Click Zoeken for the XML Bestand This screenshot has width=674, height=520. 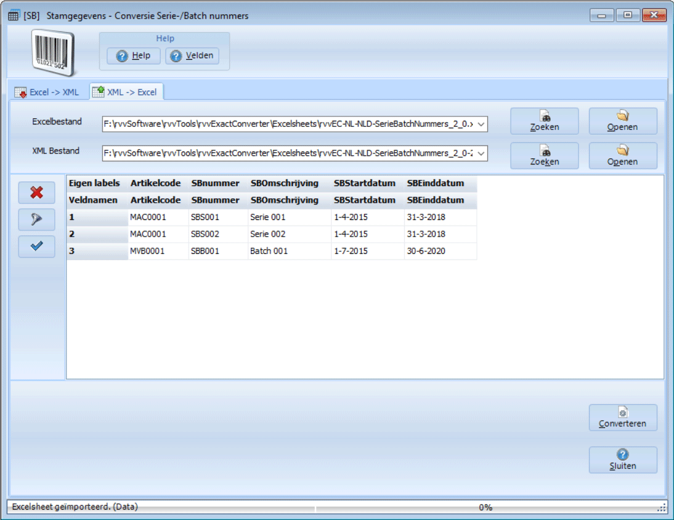tap(545, 156)
